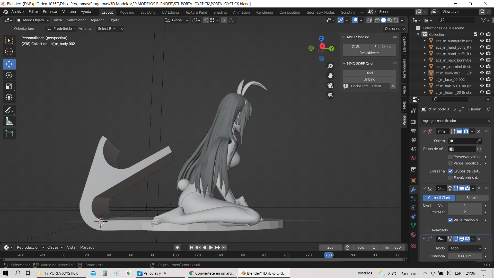Open Agregar modificador dropdown

pyautogui.click(x=456, y=121)
